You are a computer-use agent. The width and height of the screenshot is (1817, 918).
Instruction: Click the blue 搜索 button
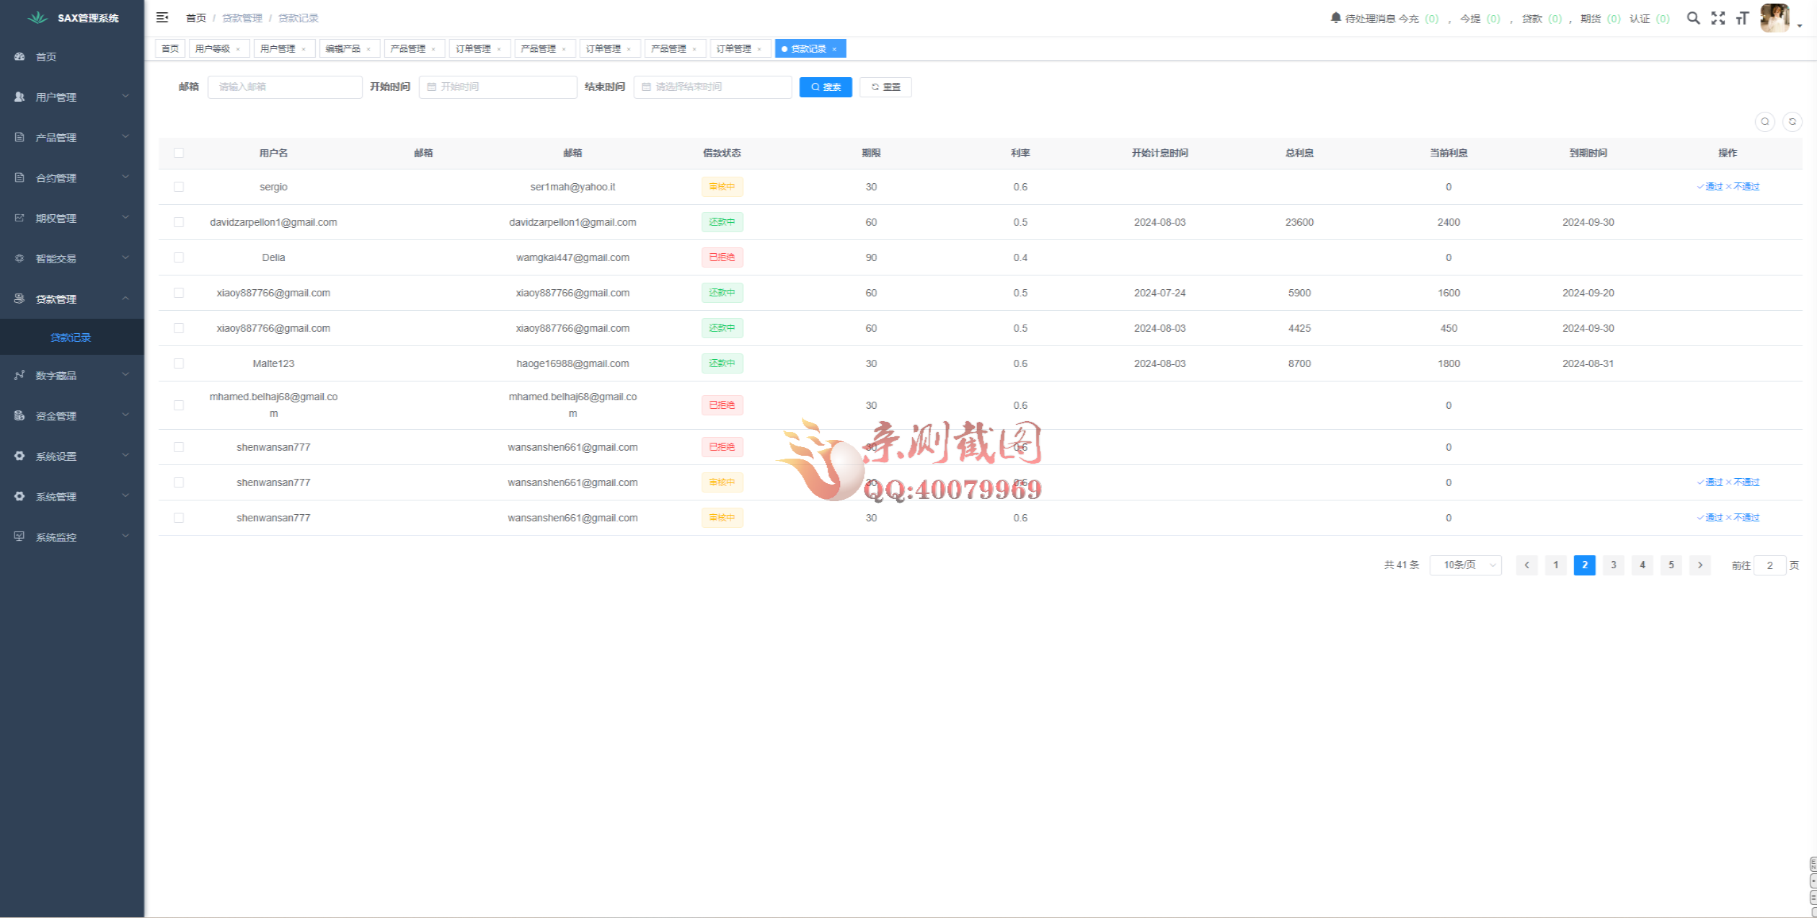[826, 87]
